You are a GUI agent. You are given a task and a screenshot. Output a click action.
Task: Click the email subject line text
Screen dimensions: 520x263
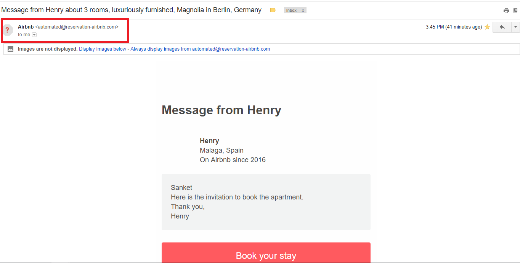tap(132, 10)
